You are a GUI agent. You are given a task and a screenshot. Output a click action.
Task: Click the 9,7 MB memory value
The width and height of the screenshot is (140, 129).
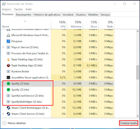pos(77,65)
